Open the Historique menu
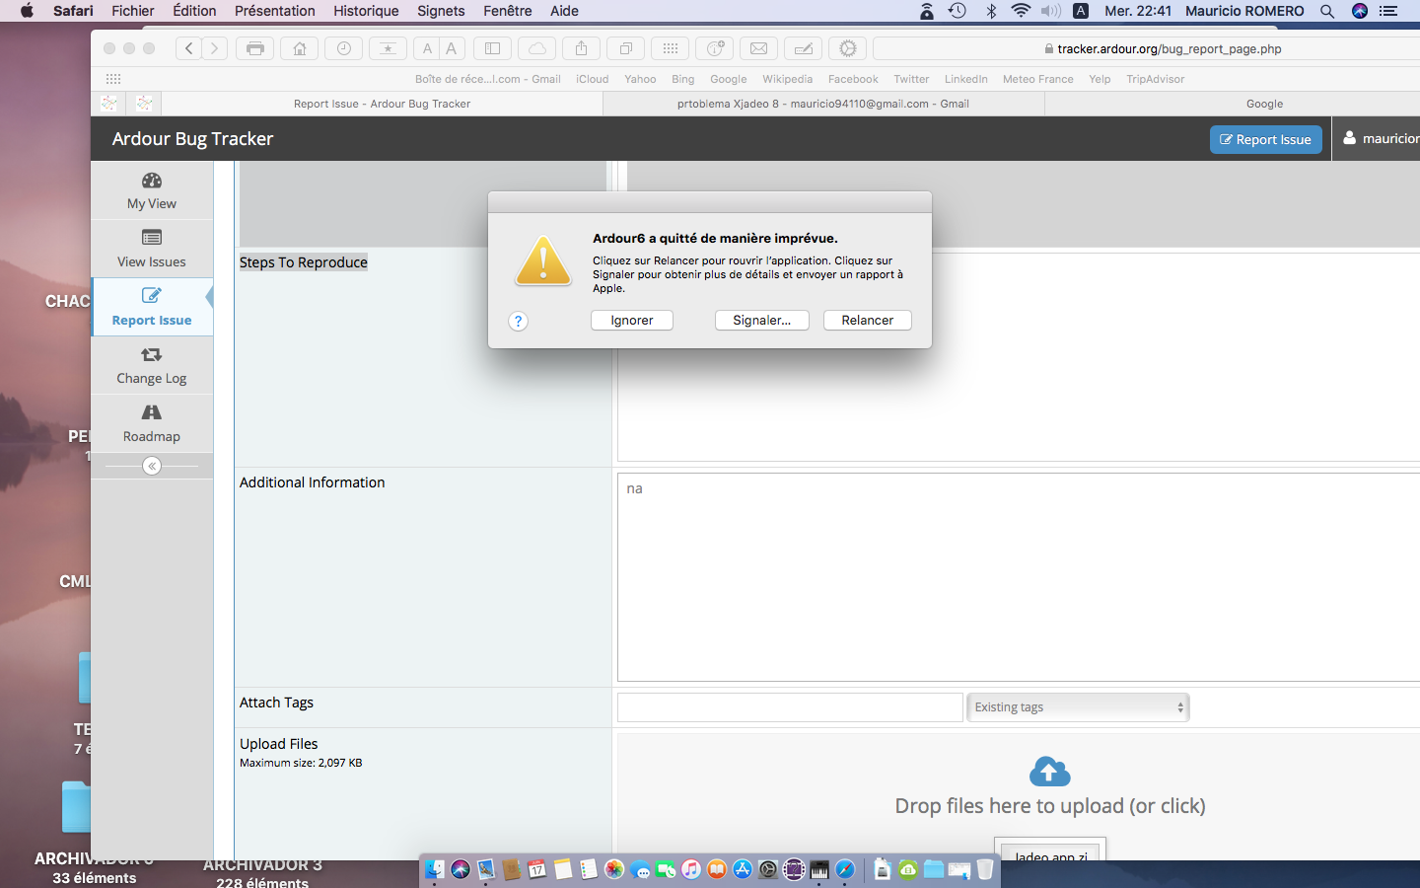Viewport: 1420px width, 888px height. point(366,11)
